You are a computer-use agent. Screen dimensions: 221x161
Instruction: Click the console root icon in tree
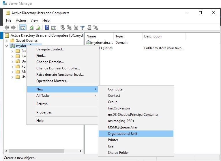[x=7, y=35]
